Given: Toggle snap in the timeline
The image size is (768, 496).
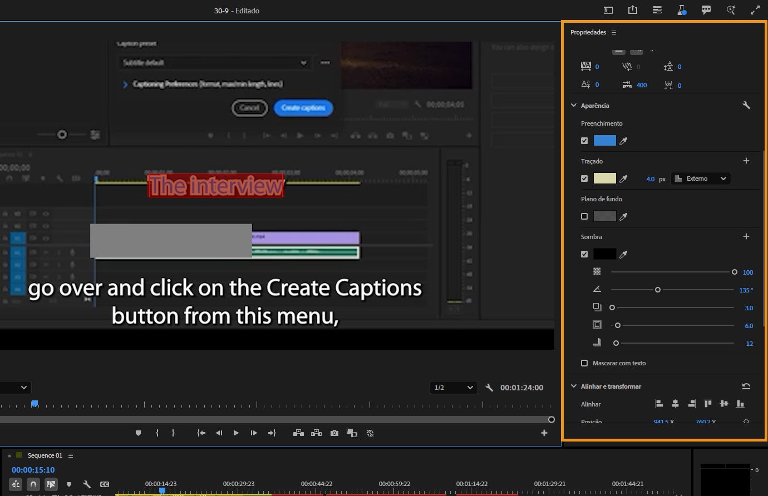Looking at the screenshot, I should (x=33, y=484).
